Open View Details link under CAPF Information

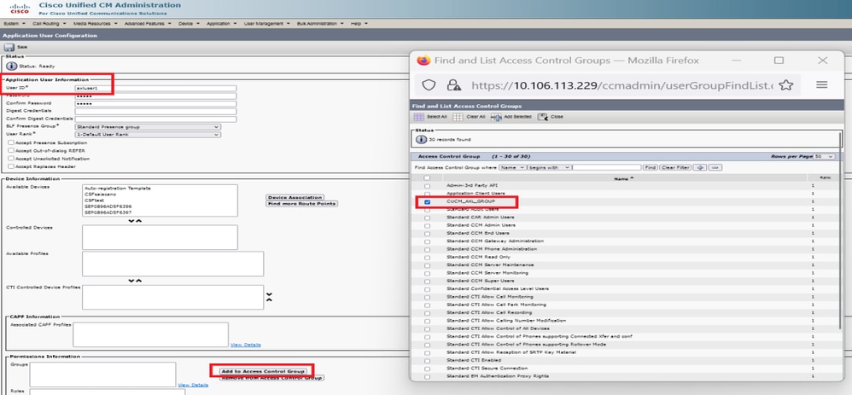click(246, 345)
